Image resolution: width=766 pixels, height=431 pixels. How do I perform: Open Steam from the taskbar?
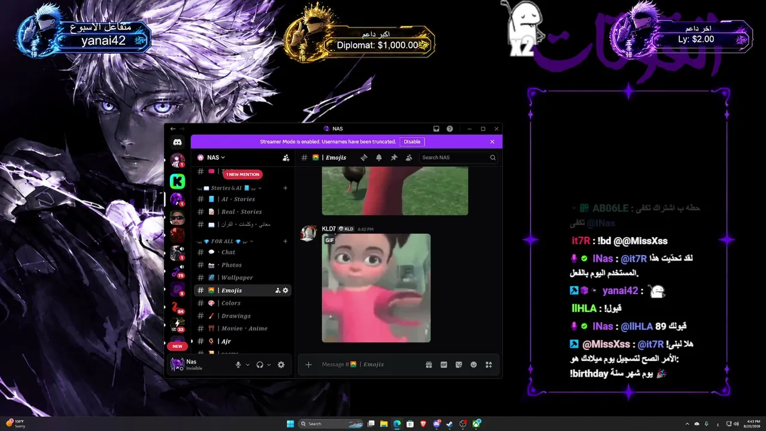coord(449,424)
